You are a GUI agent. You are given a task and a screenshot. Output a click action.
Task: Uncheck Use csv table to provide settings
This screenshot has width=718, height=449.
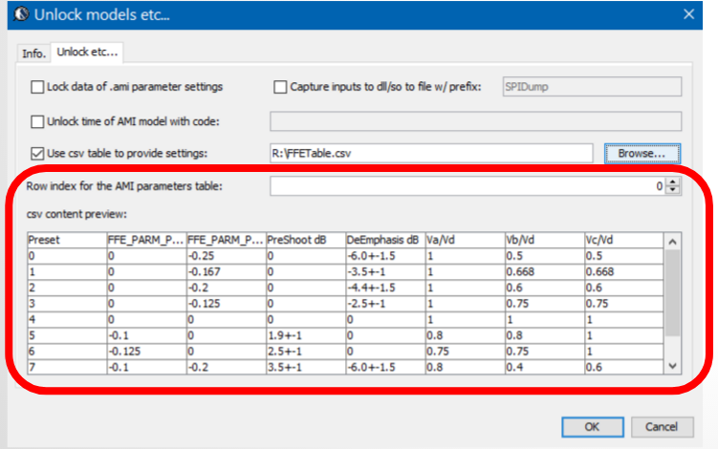[38, 153]
